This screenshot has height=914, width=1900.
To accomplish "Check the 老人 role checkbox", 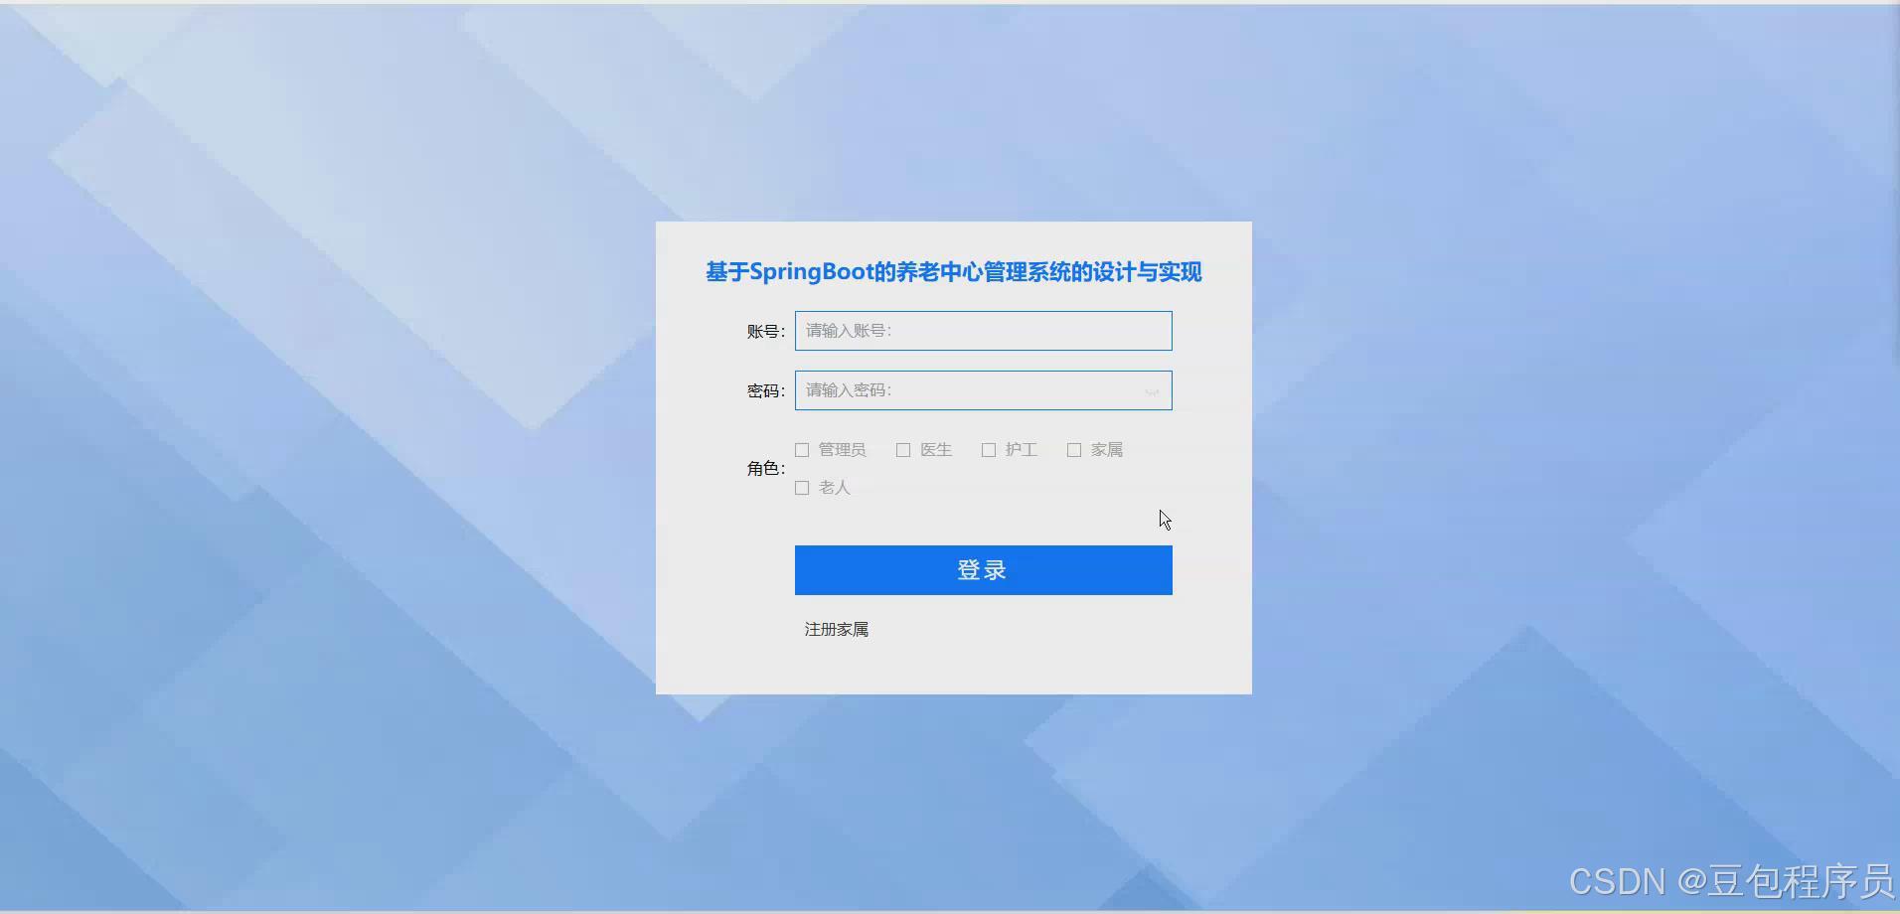I will [x=800, y=488].
